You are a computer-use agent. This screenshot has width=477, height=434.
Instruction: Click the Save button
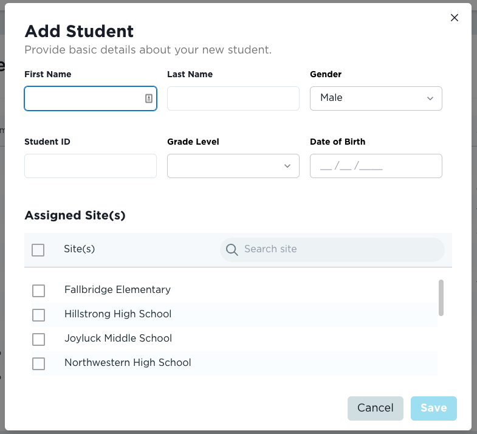click(433, 408)
